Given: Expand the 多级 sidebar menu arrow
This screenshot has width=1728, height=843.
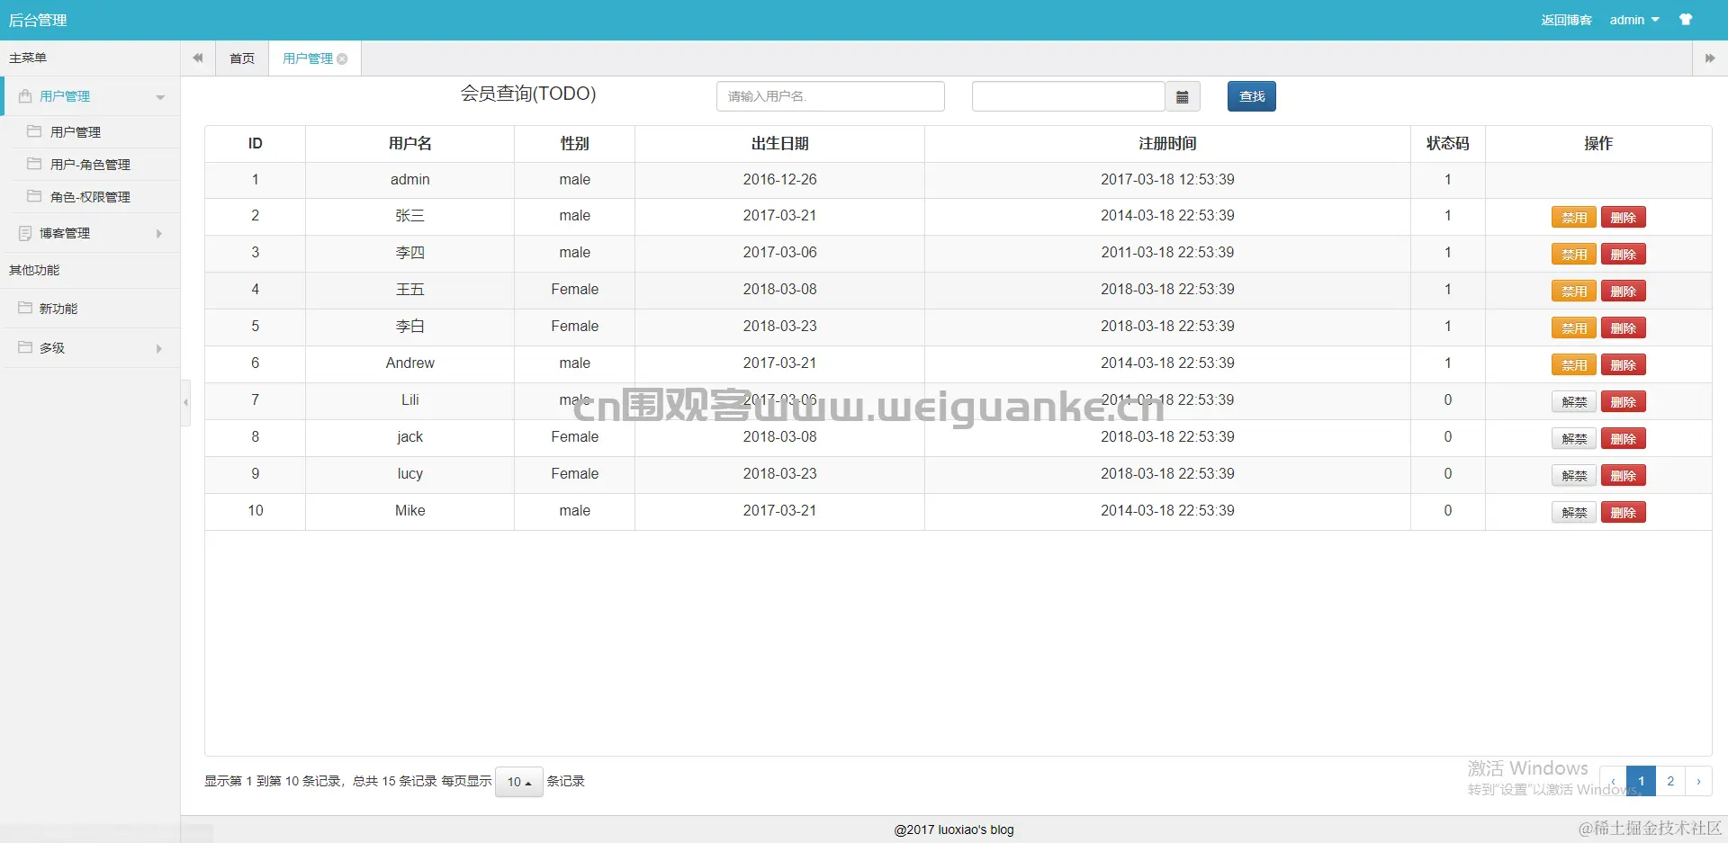Looking at the screenshot, I should [159, 349].
